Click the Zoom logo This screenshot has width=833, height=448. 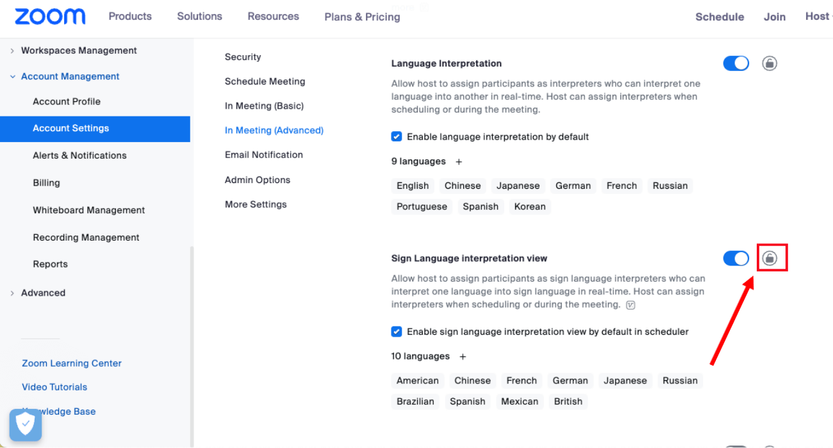tap(50, 17)
